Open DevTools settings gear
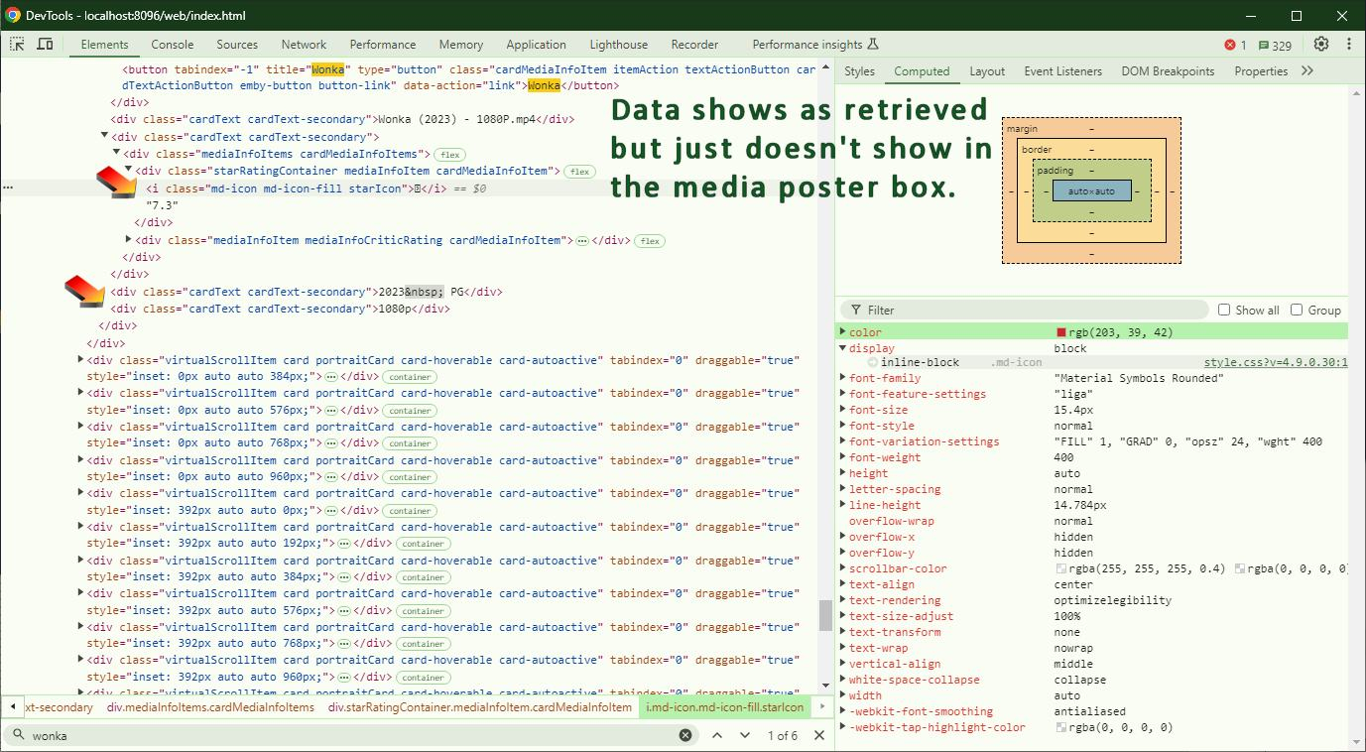This screenshot has height=752, width=1366. click(1320, 44)
